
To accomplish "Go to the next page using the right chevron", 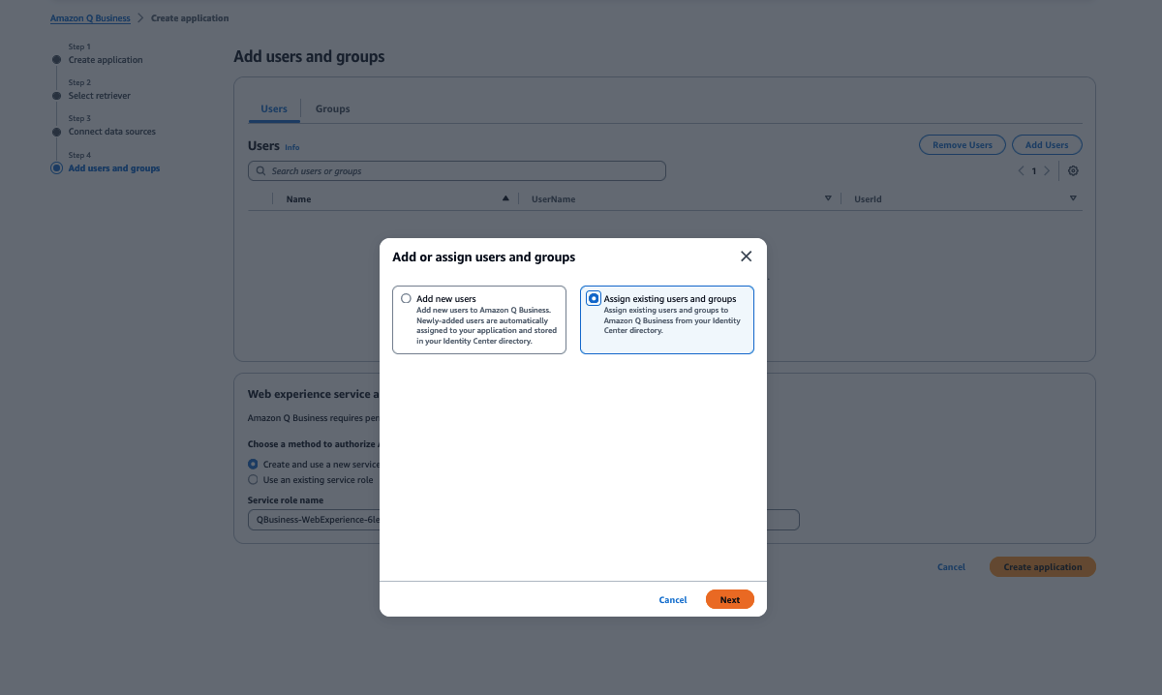I will click(1047, 170).
